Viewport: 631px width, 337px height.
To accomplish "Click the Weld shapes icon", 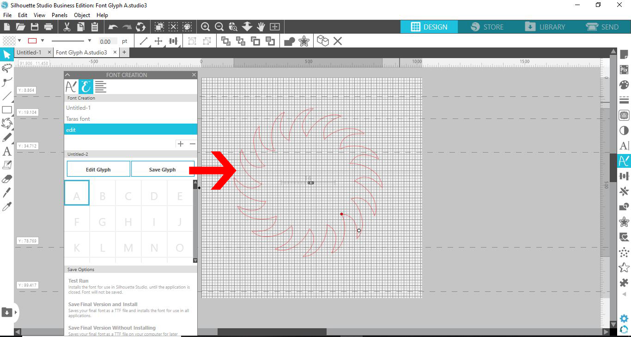I will click(290, 41).
